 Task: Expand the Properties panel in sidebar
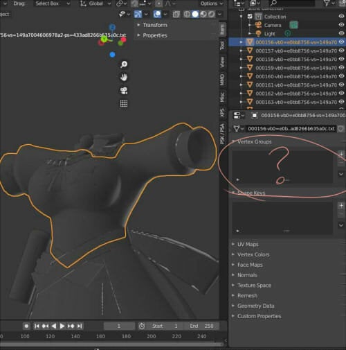click(x=155, y=35)
